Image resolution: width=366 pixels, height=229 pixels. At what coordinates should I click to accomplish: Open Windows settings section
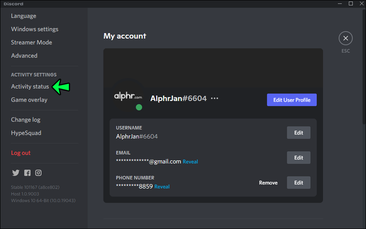35,29
